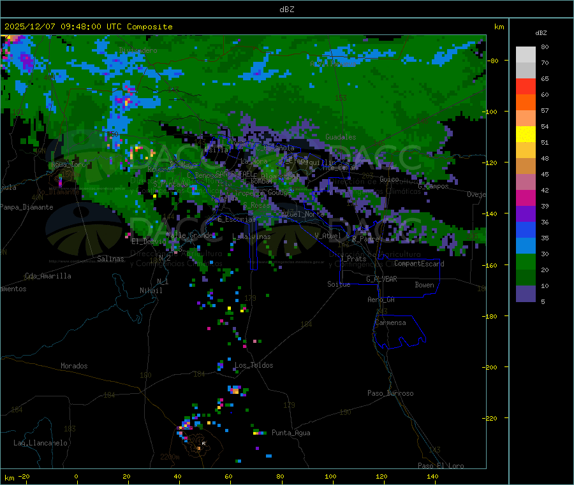Select the 'G_ALVEAR' map label
The height and width of the screenshot is (485, 574).
click(381, 279)
